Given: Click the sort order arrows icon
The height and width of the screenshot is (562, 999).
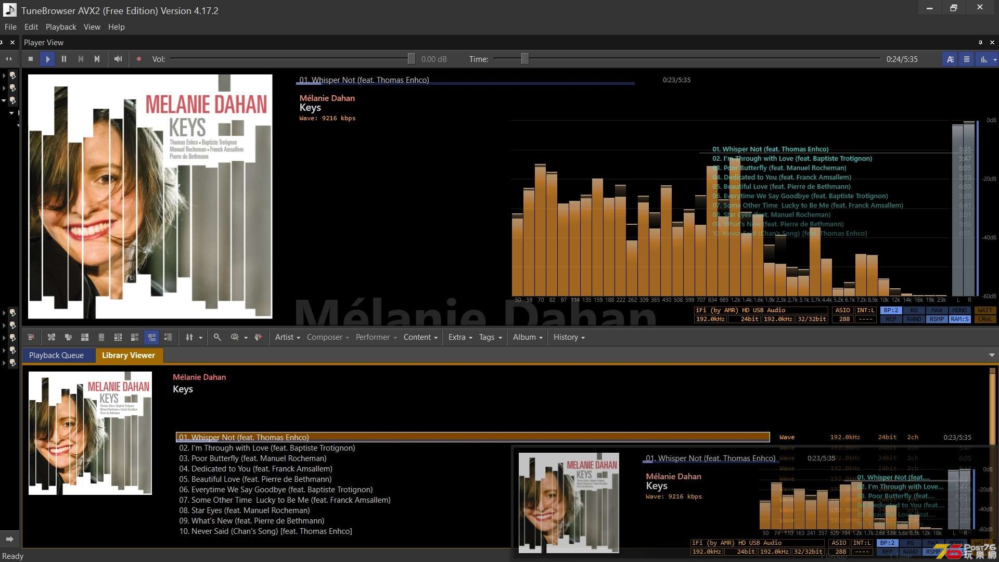Looking at the screenshot, I should (x=189, y=337).
